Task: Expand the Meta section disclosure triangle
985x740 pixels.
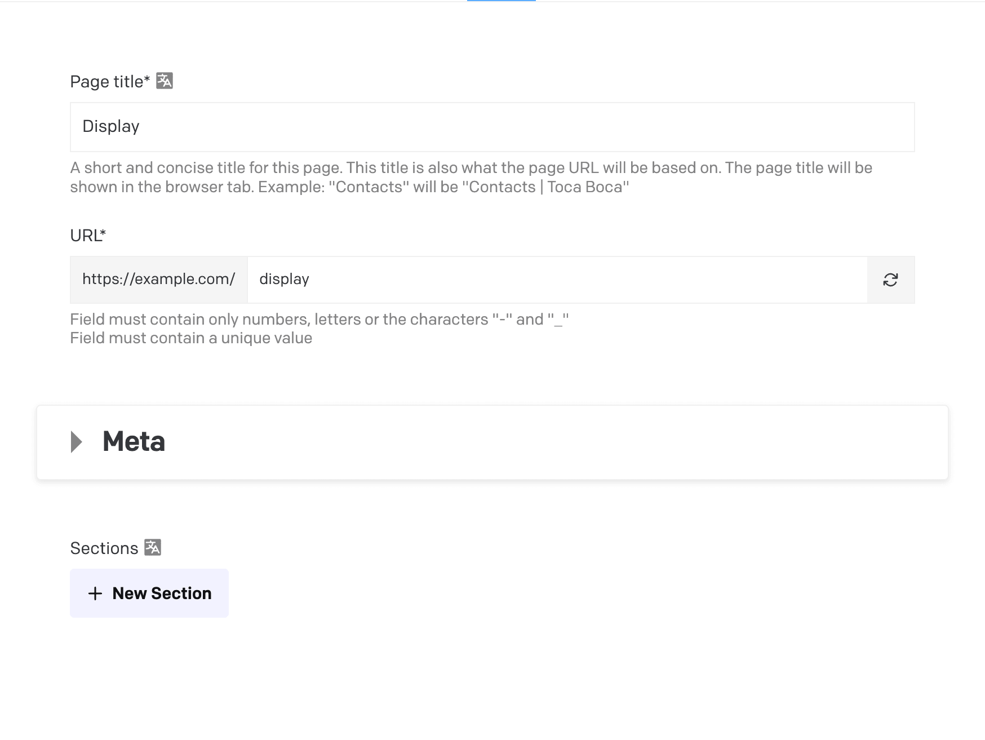Action: (77, 442)
